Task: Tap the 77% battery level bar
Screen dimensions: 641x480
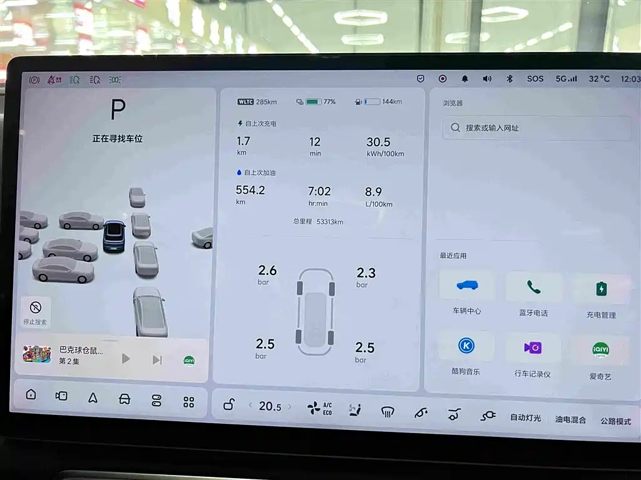Action: click(x=316, y=102)
